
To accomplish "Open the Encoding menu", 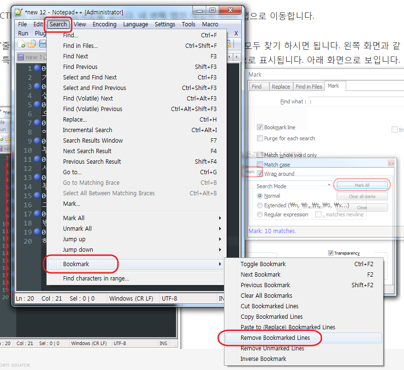I will coord(105,24).
